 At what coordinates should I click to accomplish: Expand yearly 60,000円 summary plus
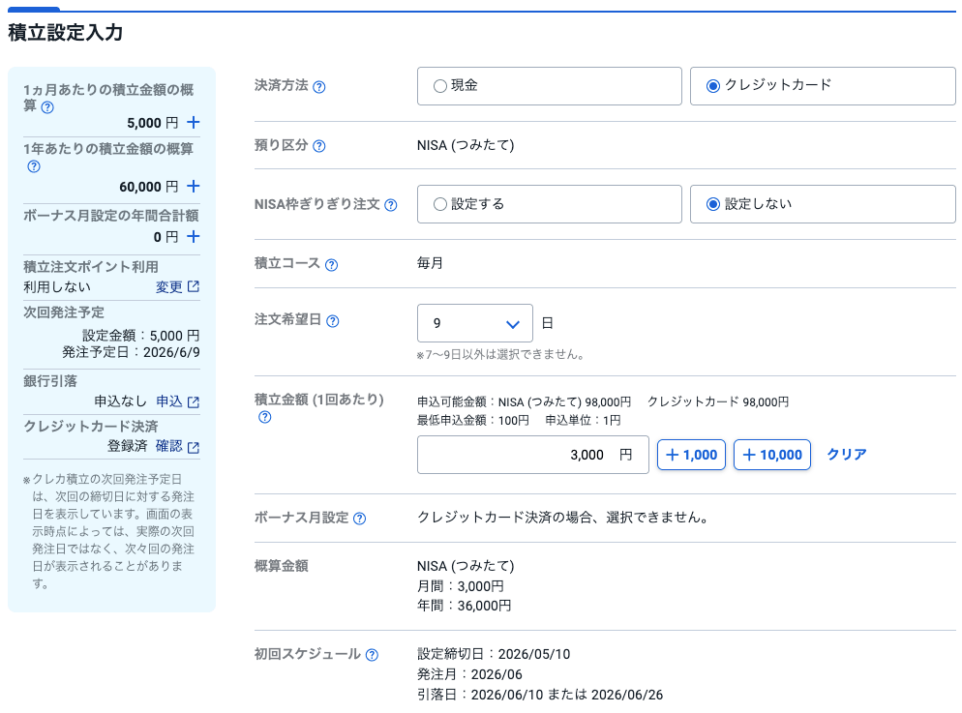(x=193, y=187)
